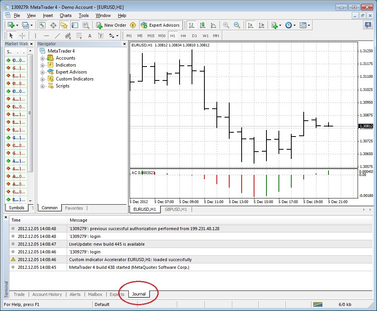Select the crosshair tool
377x311 pixels.
coord(22,36)
